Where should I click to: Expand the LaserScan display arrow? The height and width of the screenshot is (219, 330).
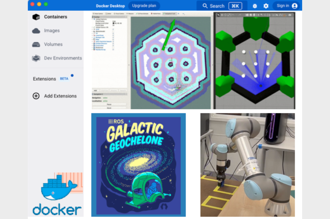93,35
